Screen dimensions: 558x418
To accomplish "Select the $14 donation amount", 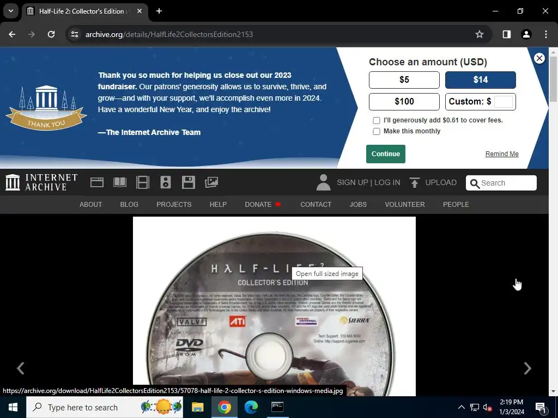I will point(481,79).
